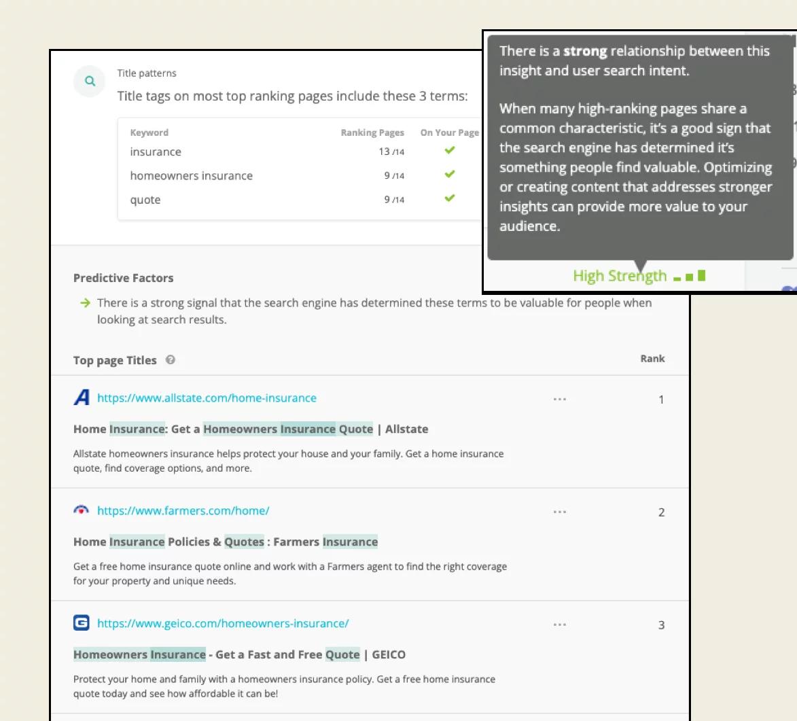This screenshot has height=721, width=797.
Task: Click the rank number 2
Action: 661,512
